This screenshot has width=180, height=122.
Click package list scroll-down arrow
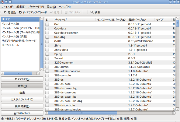[x=178, y=109]
